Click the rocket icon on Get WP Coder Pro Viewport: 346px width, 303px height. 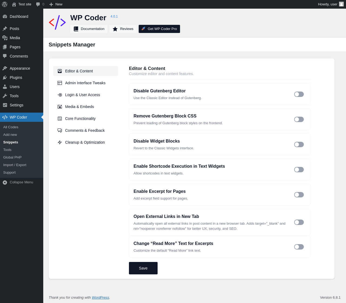click(144, 29)
